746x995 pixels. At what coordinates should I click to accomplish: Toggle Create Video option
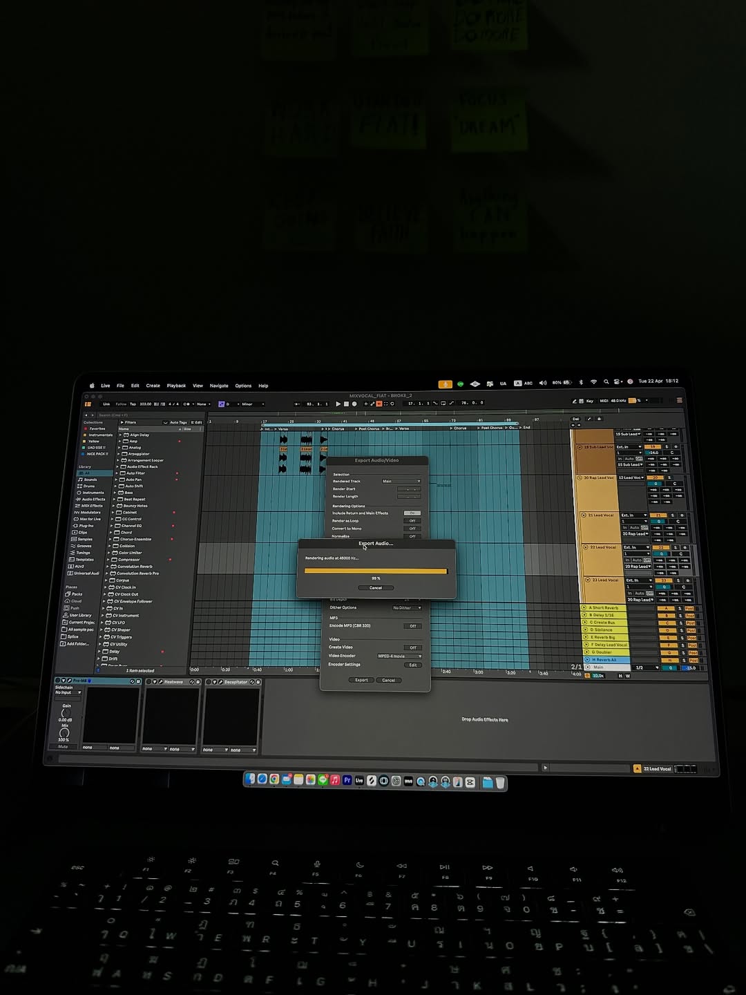[x=412, y=647]
